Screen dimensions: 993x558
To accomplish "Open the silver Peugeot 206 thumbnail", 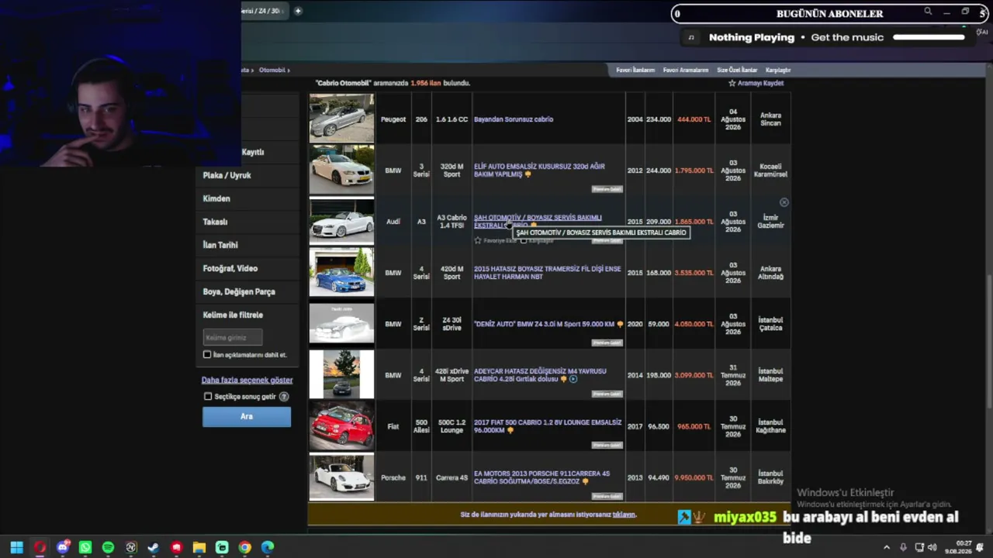I will point(341,119).
